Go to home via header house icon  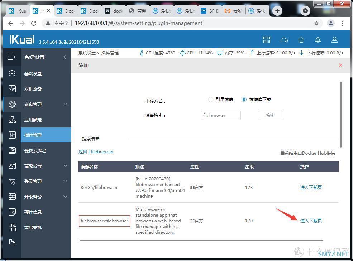(301, 40)
